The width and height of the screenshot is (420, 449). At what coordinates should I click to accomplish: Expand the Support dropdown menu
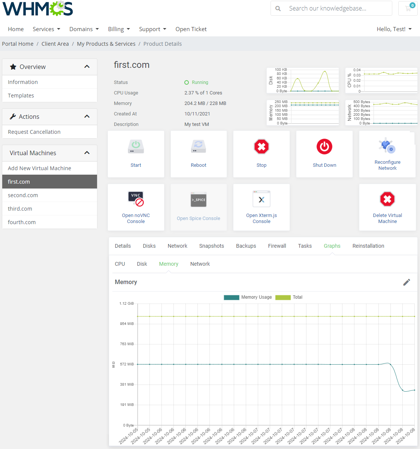(152, 29)
